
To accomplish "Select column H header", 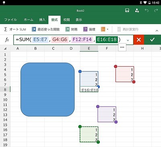I will (142, 49).
